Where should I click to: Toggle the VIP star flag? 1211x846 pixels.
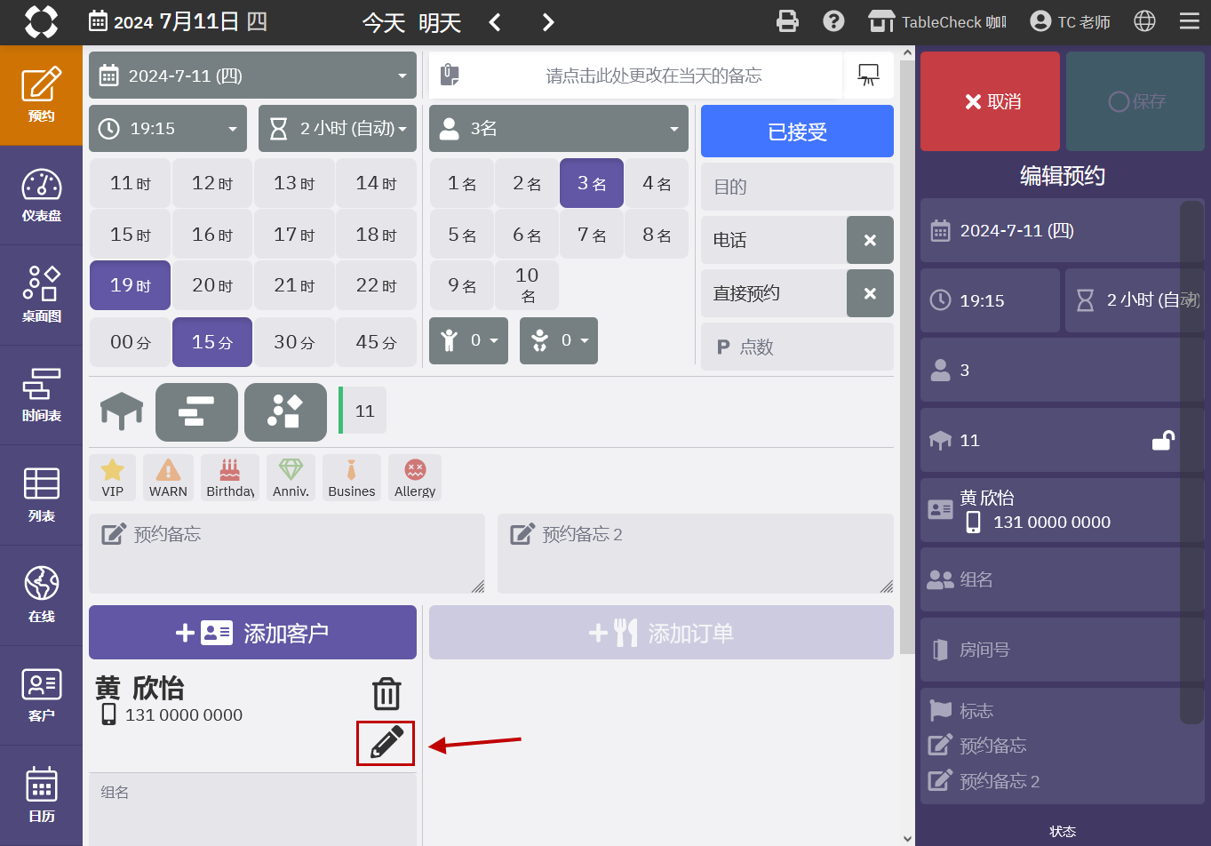coord(113,478)
